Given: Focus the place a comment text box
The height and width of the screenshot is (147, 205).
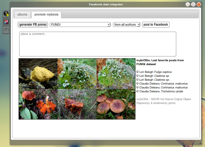Looking at the screenshot, I should 97,44.
